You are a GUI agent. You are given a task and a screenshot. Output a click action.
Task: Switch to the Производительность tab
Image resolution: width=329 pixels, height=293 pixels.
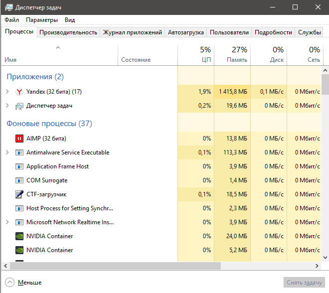coord(68,32)
